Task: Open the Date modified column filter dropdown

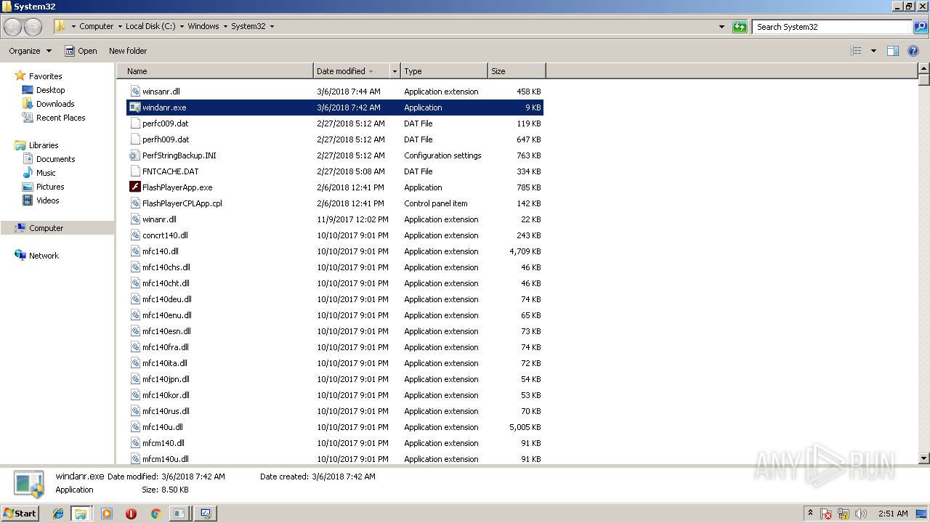Action: [395, 71]
